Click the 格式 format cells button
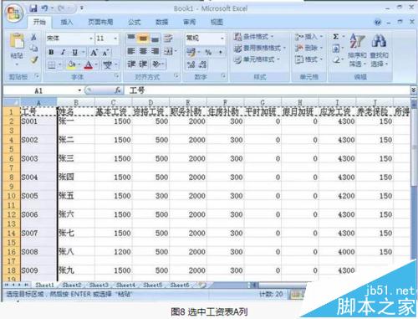This screenshot has height=319, width=418. [x=308, y=59]
